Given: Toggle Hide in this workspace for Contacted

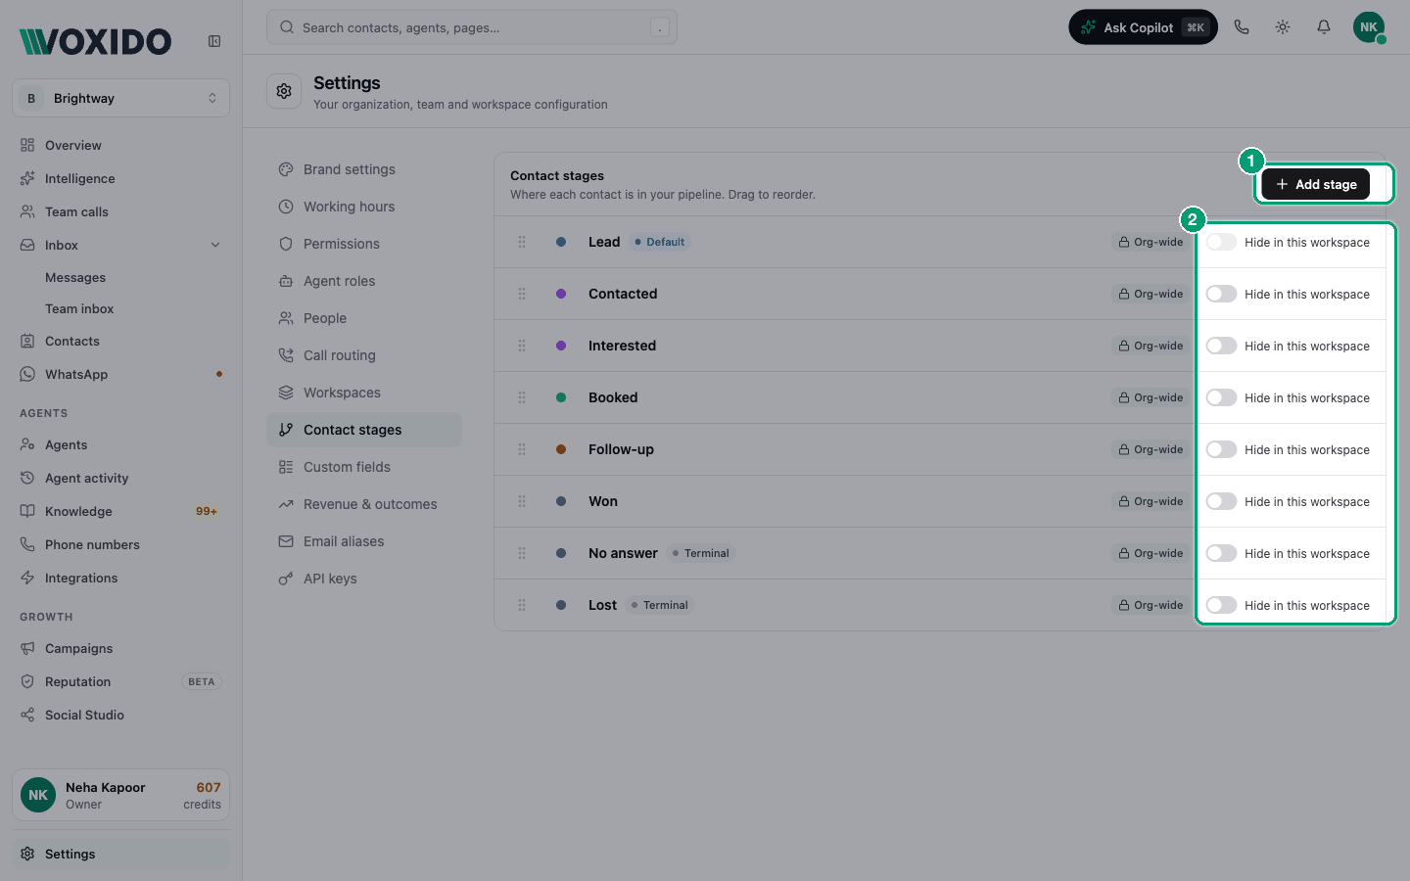Looking at the screenshot, I should point(1221,294).
